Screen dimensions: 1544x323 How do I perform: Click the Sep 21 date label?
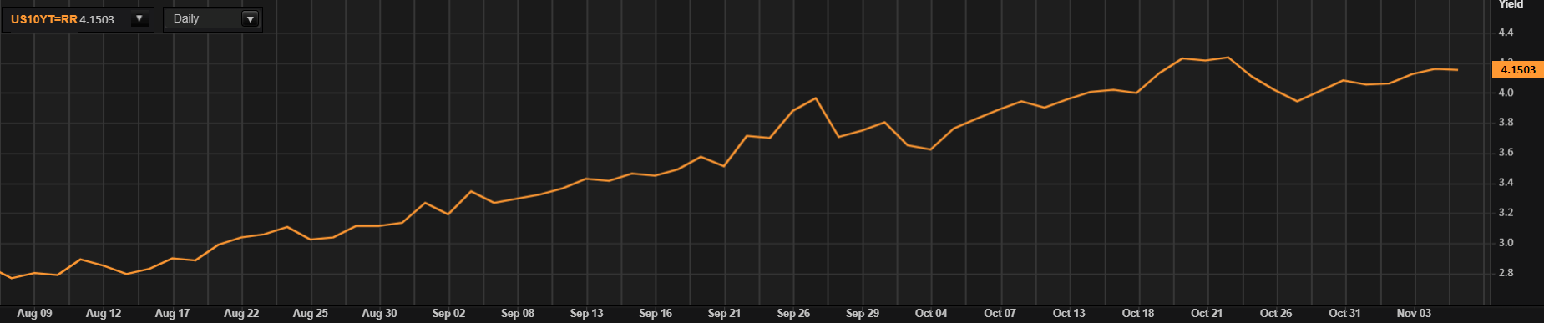(x=724, y=314)
